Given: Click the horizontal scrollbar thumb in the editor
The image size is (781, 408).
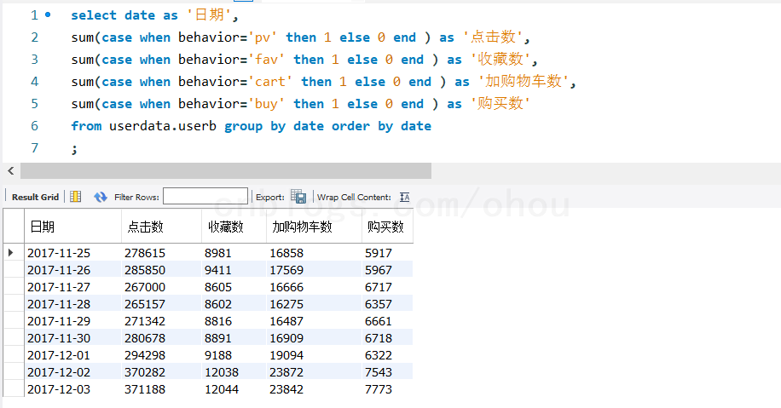Looking at the screenshot, I should tap(226, 170).
